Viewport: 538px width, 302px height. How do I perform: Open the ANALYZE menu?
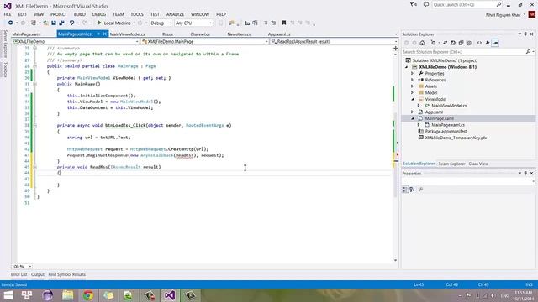click(175, 14)
